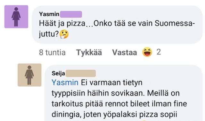Click 'tyyppisiin häihin sovikaan' line in reply
The height and width of the screenshot is (121, 205).
point(98,93)
